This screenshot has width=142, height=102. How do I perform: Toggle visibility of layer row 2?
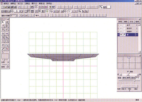pos(121,28)
